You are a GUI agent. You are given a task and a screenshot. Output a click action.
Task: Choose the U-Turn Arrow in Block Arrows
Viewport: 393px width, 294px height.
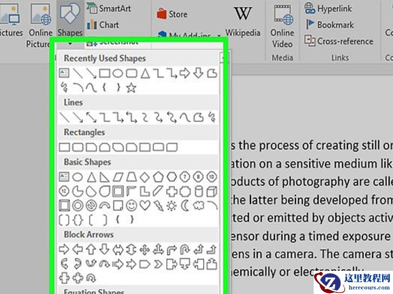(185, 249)
